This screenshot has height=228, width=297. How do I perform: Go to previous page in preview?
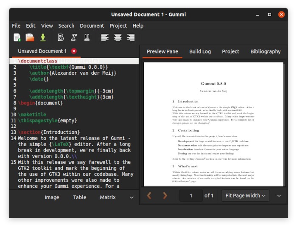pyautogui.click(x=149, y=195)
